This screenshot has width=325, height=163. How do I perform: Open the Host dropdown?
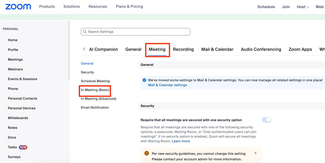[303, 6]
